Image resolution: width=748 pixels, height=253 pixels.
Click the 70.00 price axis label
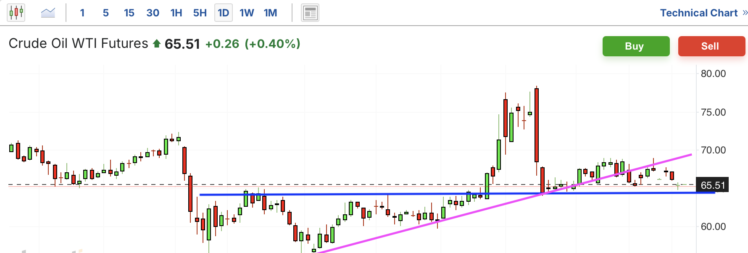(713, 150)
